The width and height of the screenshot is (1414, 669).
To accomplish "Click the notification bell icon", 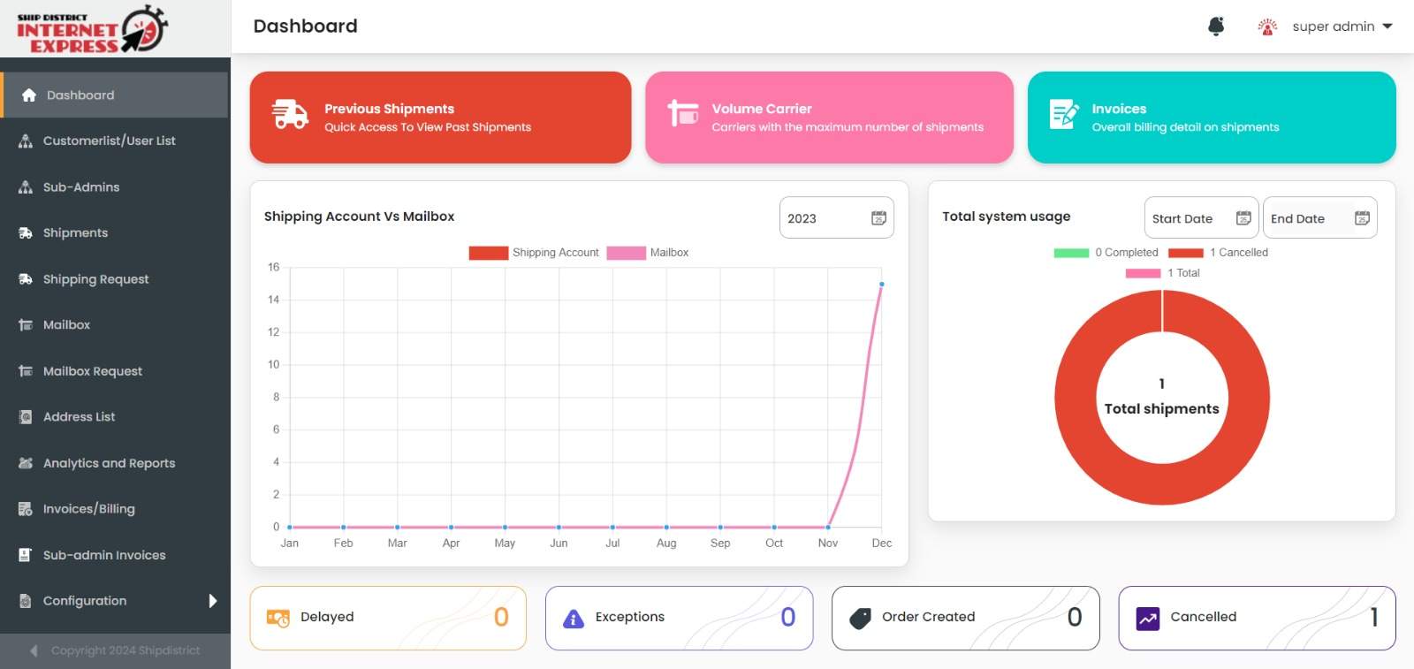I will point(1216,27).
